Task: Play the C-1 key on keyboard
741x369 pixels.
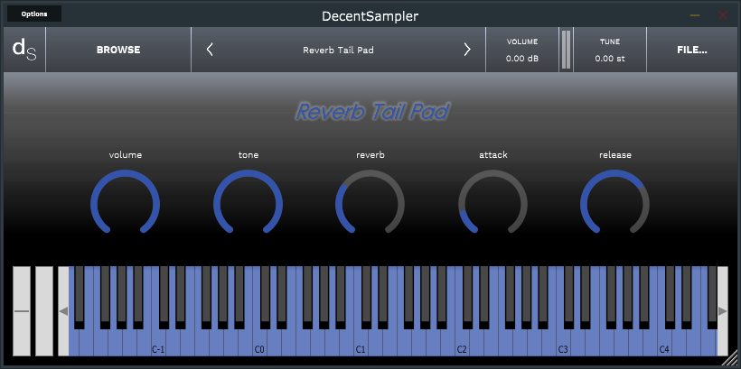Action: (158, 345)
